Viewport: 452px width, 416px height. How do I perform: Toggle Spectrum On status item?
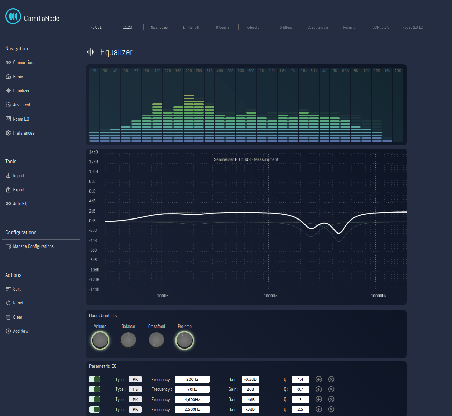click(x=317, y=27)
